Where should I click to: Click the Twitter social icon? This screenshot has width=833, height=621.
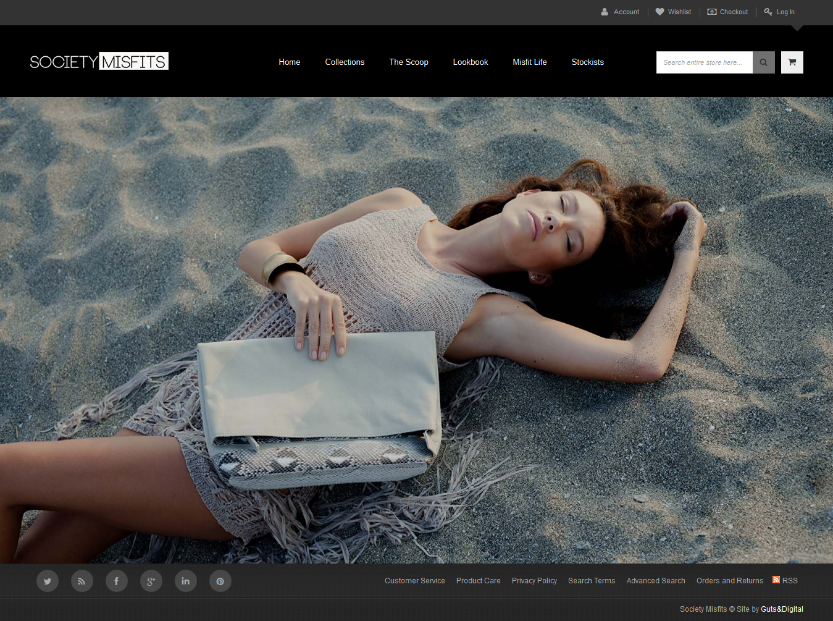click(x=48, y=581)
